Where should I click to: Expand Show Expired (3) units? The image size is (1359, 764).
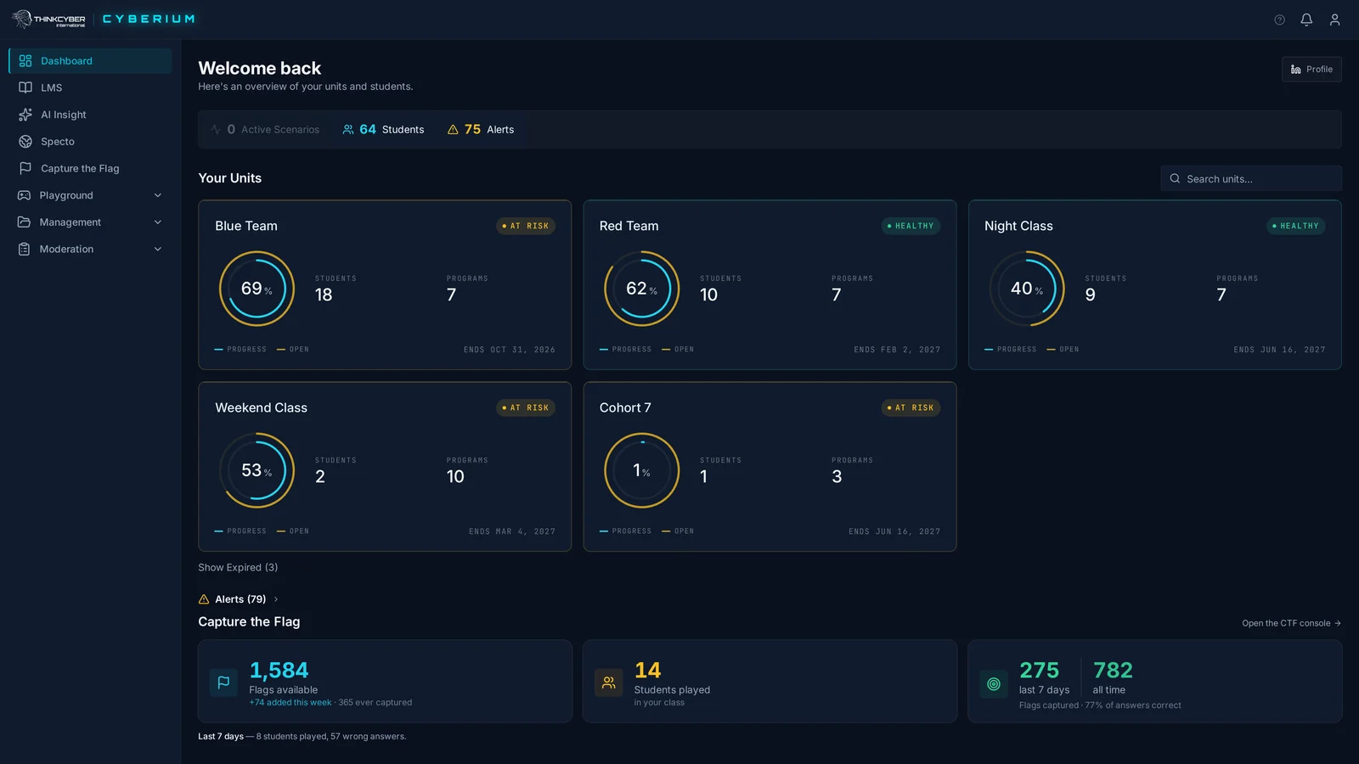(x=238, y=568)
